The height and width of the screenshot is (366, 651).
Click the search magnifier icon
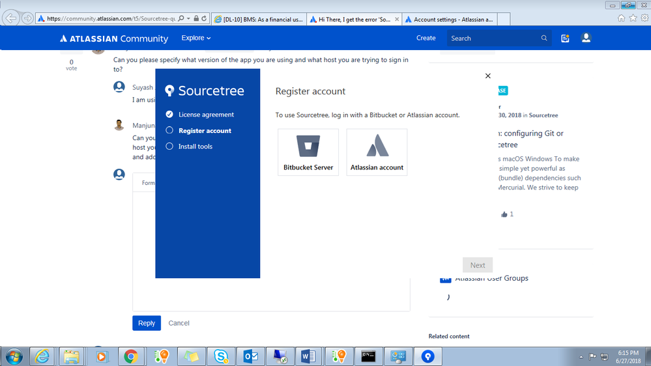pos(544,38)
